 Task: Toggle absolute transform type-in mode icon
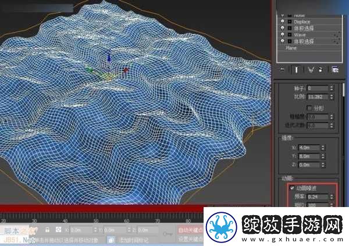point(58,230)
